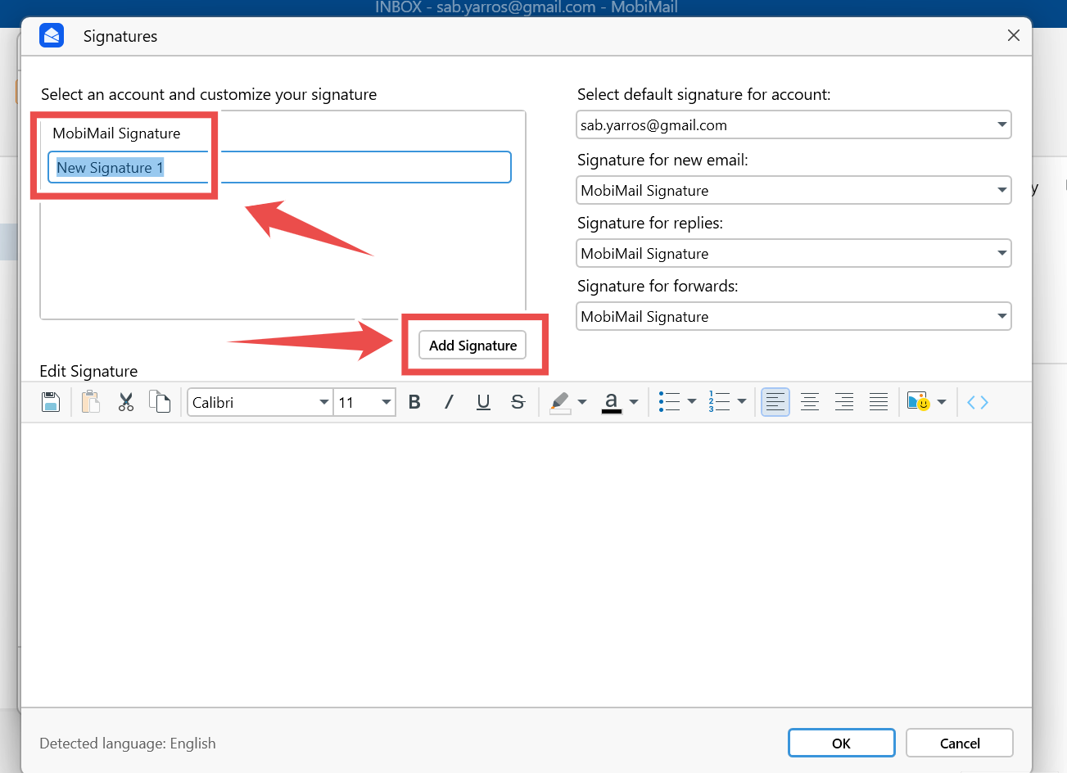This screenshot has width=1067, height=773.
Task: Click the Copy icon in the toolbar
Action: click(160, 402)
